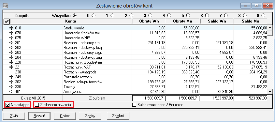This screenshot has height=122, width=275.
Task: Expand account 204 dostawcy zagr.
Action: 11,57
